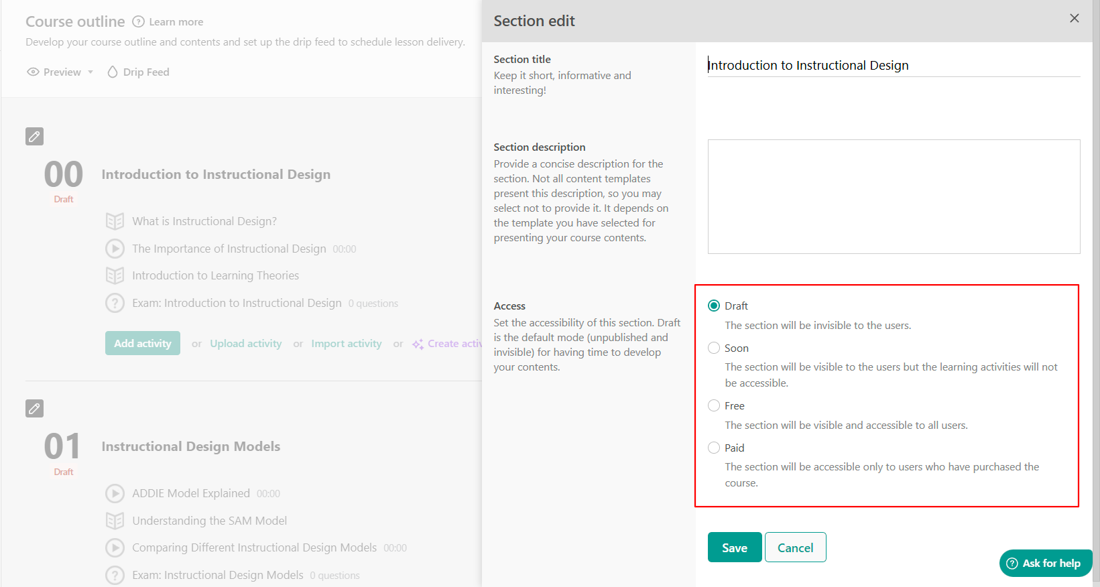This screenshot has width=1100, height=587.
Task: Open Comparing Different Instructional Design Models activity
Action: pyautogui.click(x=255, y=547)
